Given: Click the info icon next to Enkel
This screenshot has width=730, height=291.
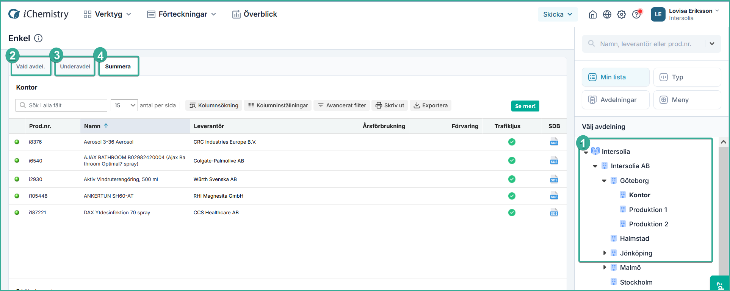Looking at the screenshot, I should click(x=38, y=38).
